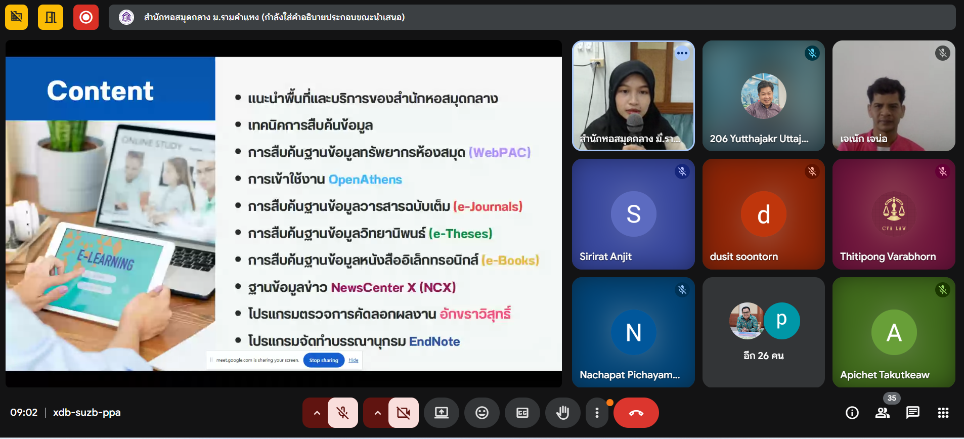Click muted mic icon on dusit soontorn tile
The image size is (964, 439).
click(812, 171)
